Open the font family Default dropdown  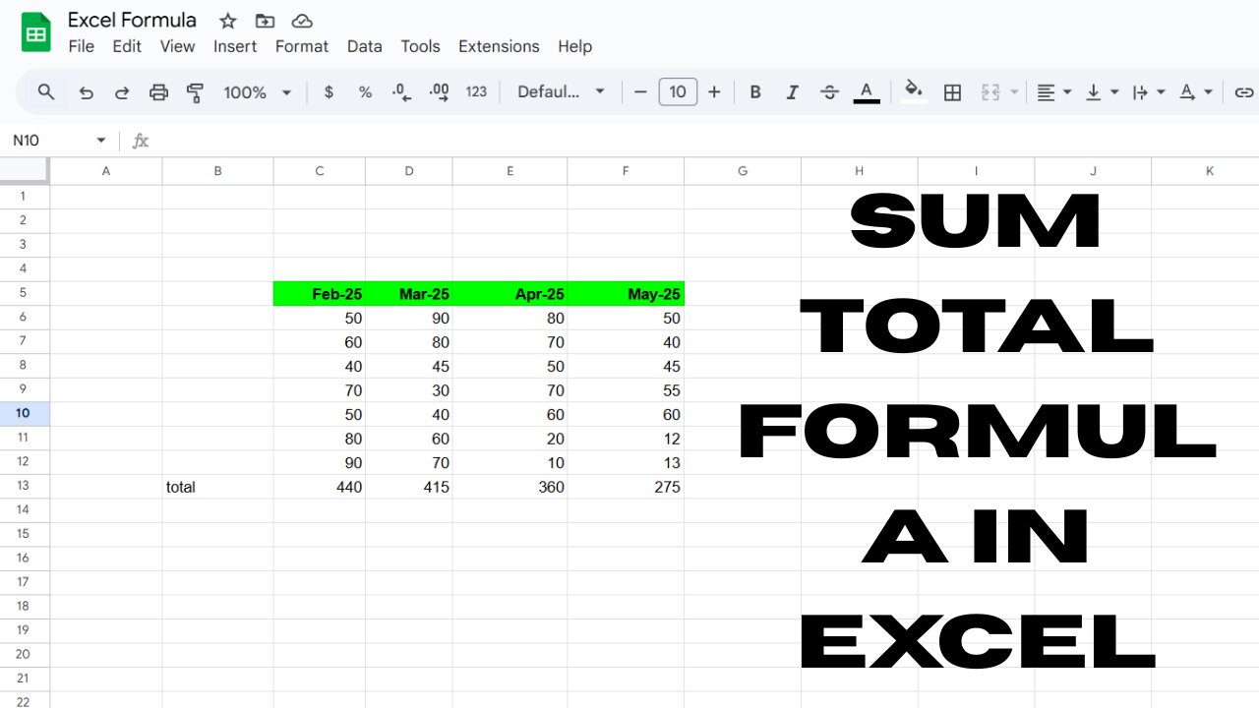(561, 91)
